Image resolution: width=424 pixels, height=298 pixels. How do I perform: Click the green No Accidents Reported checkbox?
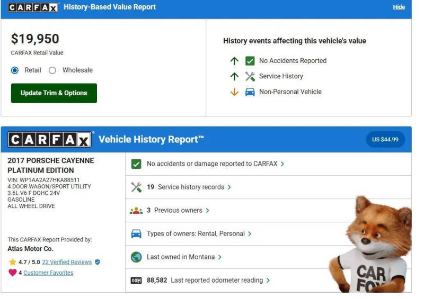250,61
